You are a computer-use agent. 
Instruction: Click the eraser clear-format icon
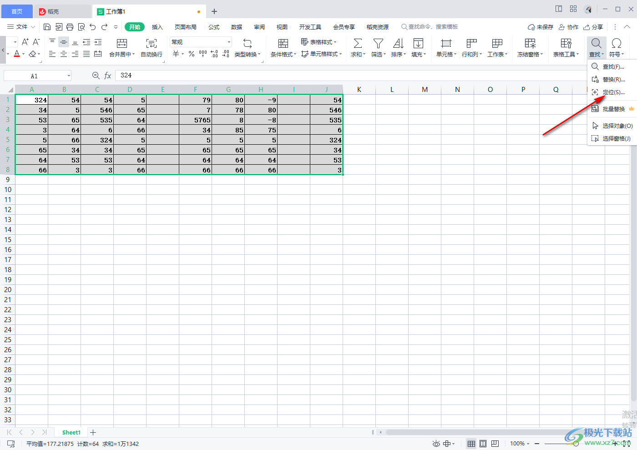click(32, 54)
